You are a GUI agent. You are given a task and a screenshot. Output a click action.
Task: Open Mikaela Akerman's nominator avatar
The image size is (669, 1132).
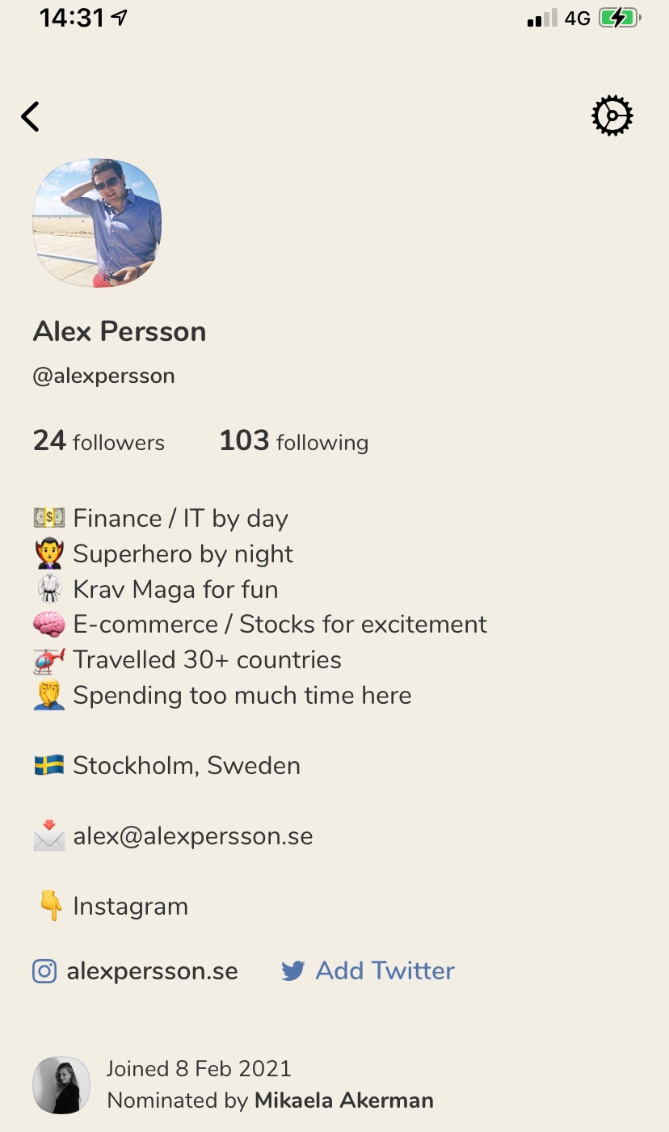[x=61, y=1085]
